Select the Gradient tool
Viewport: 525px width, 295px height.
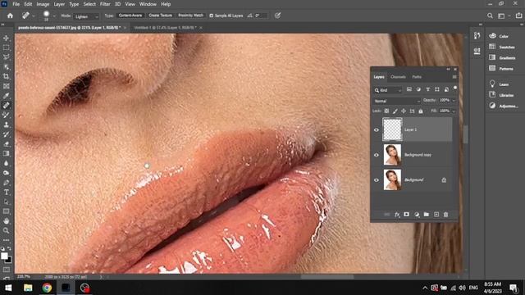6,153
